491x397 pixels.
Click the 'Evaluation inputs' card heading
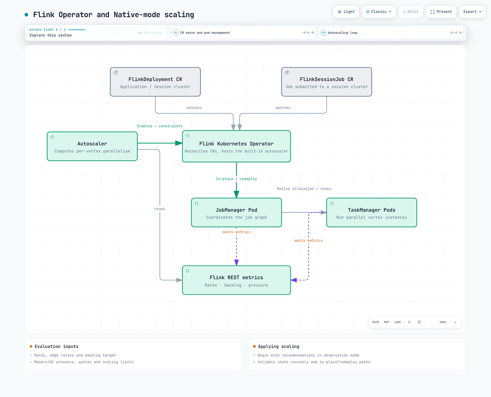tap(56, 346)
